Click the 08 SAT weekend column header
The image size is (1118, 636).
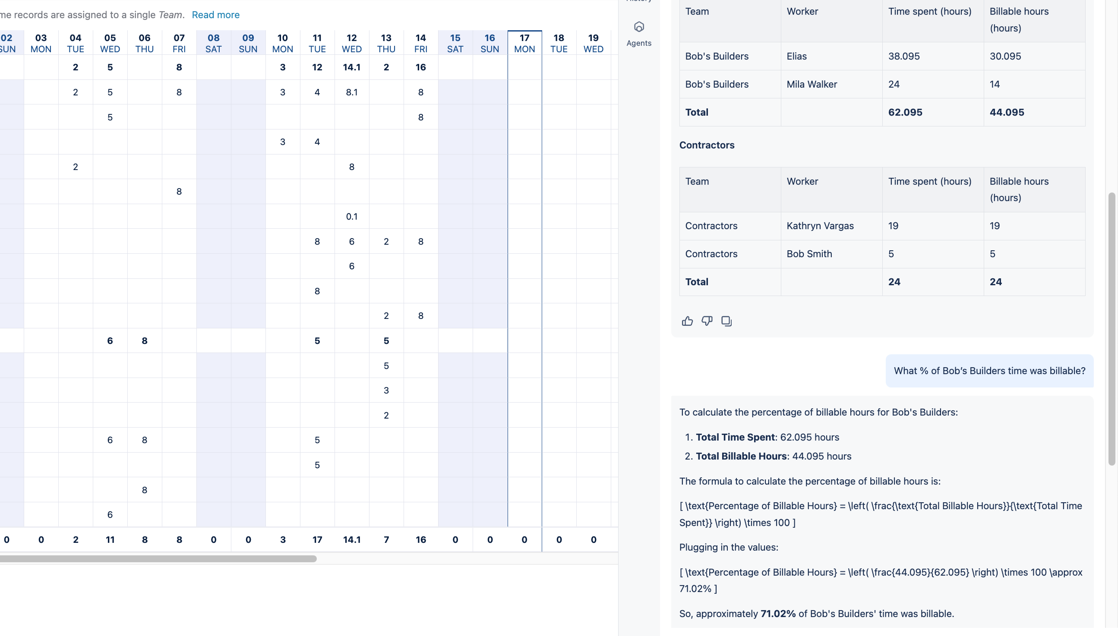coord(213,43)
